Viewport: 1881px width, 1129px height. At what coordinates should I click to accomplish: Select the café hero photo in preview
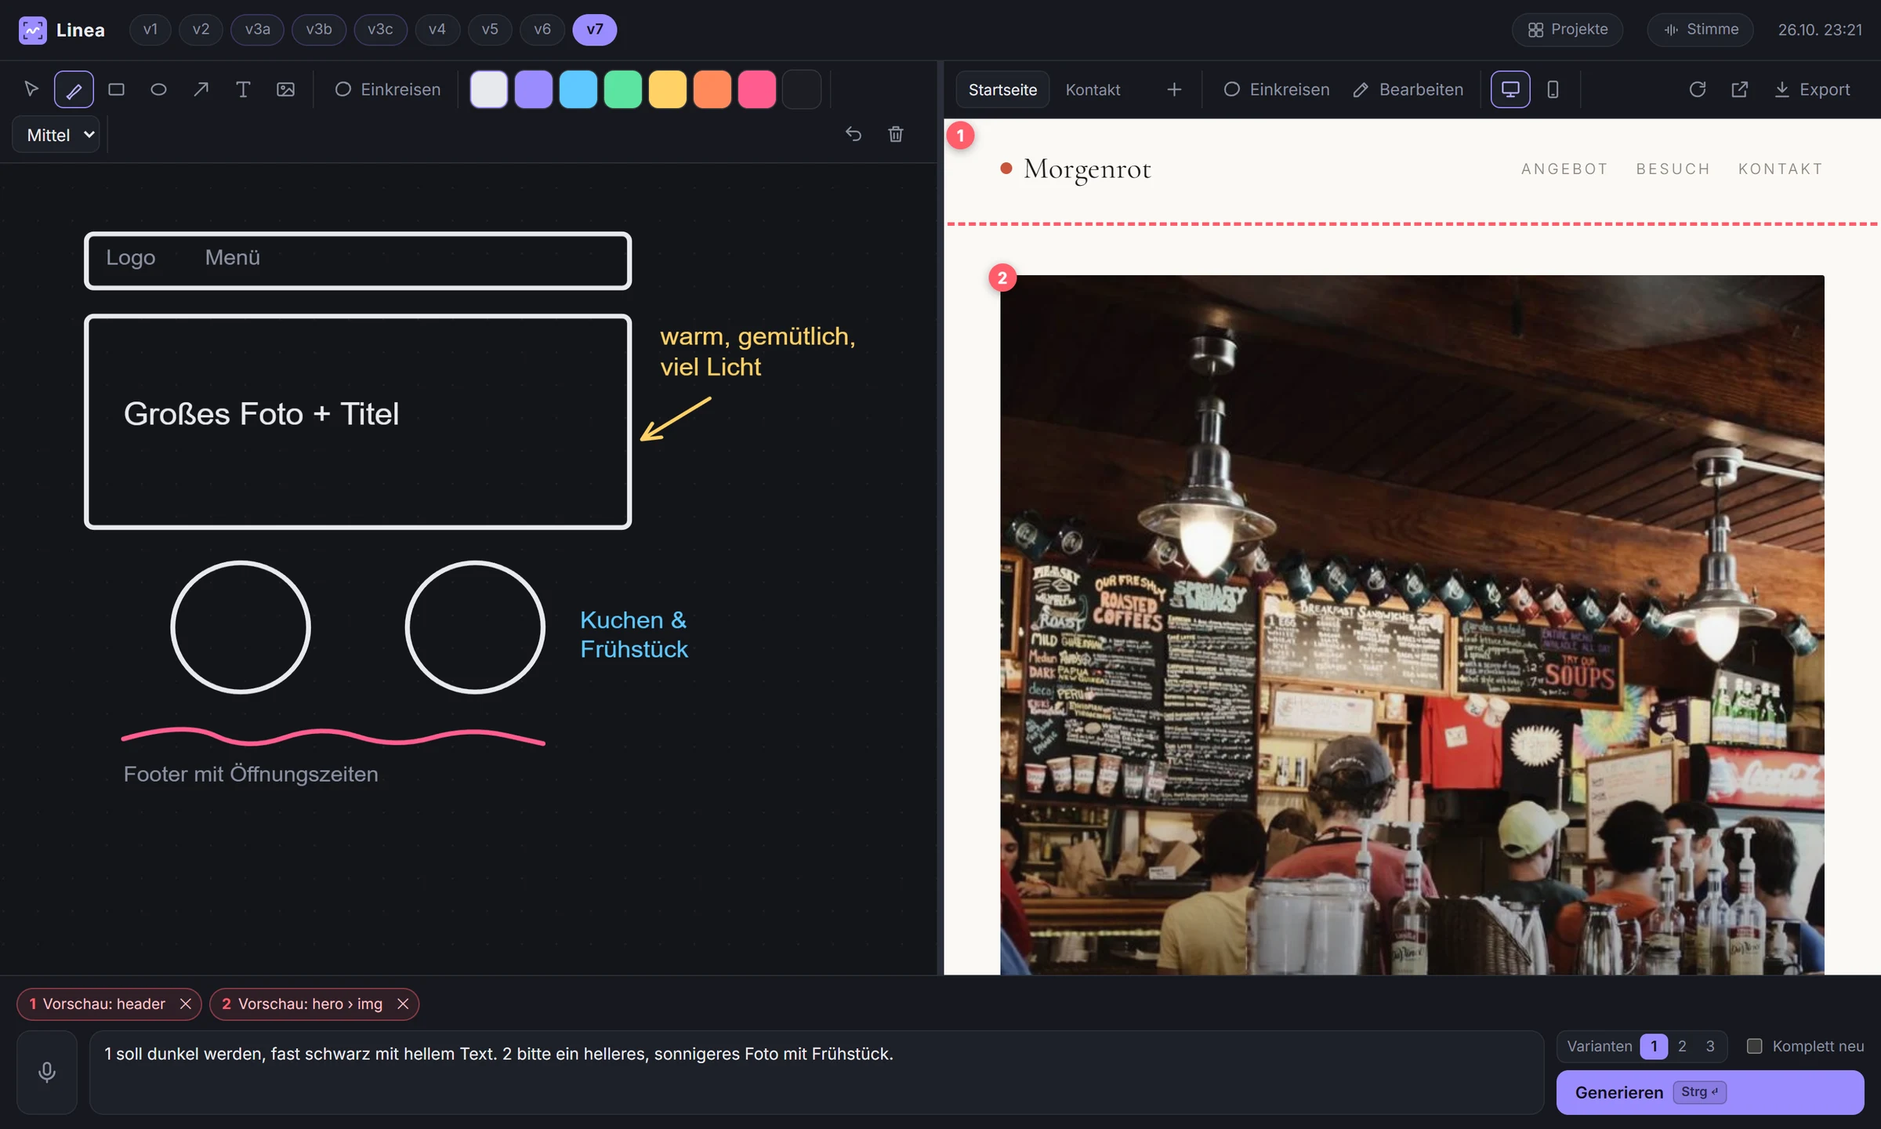point(1412,624)
